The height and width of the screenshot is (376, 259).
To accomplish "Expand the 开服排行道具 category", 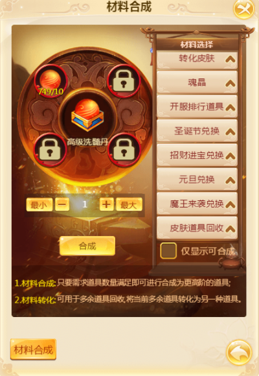I will pos(197,107).
